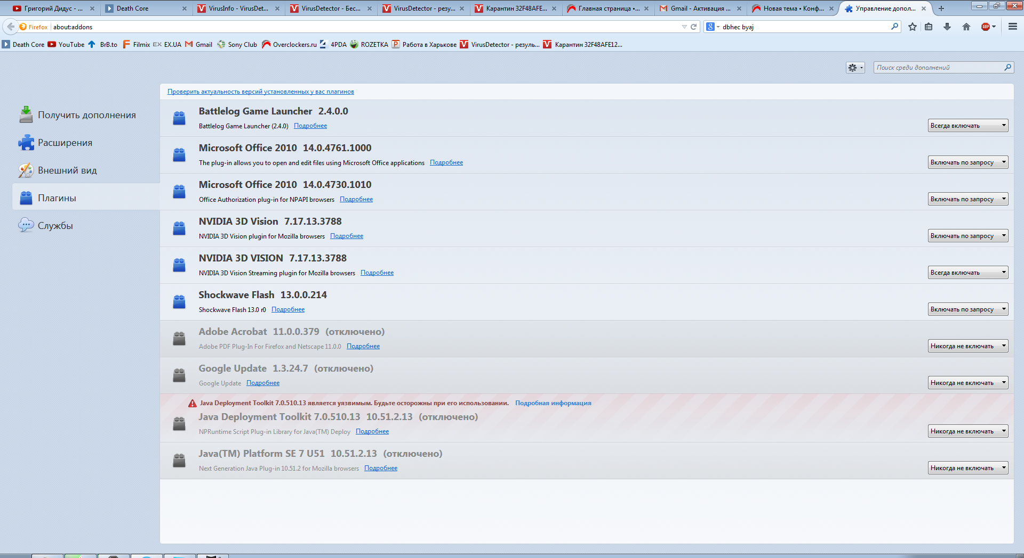Open the Downloads arrow icon
This screenshot has width=1024, height=558.
click(947, 27)
